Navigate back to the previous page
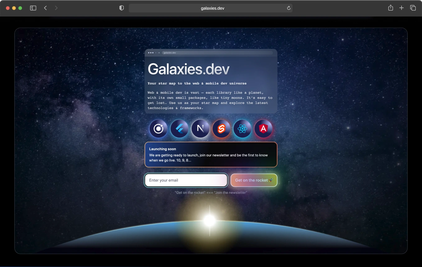 [x=45, y=8]
